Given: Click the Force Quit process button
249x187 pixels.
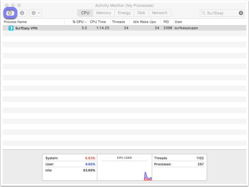Looking at the screenshot, I should (x=10, y=13).
